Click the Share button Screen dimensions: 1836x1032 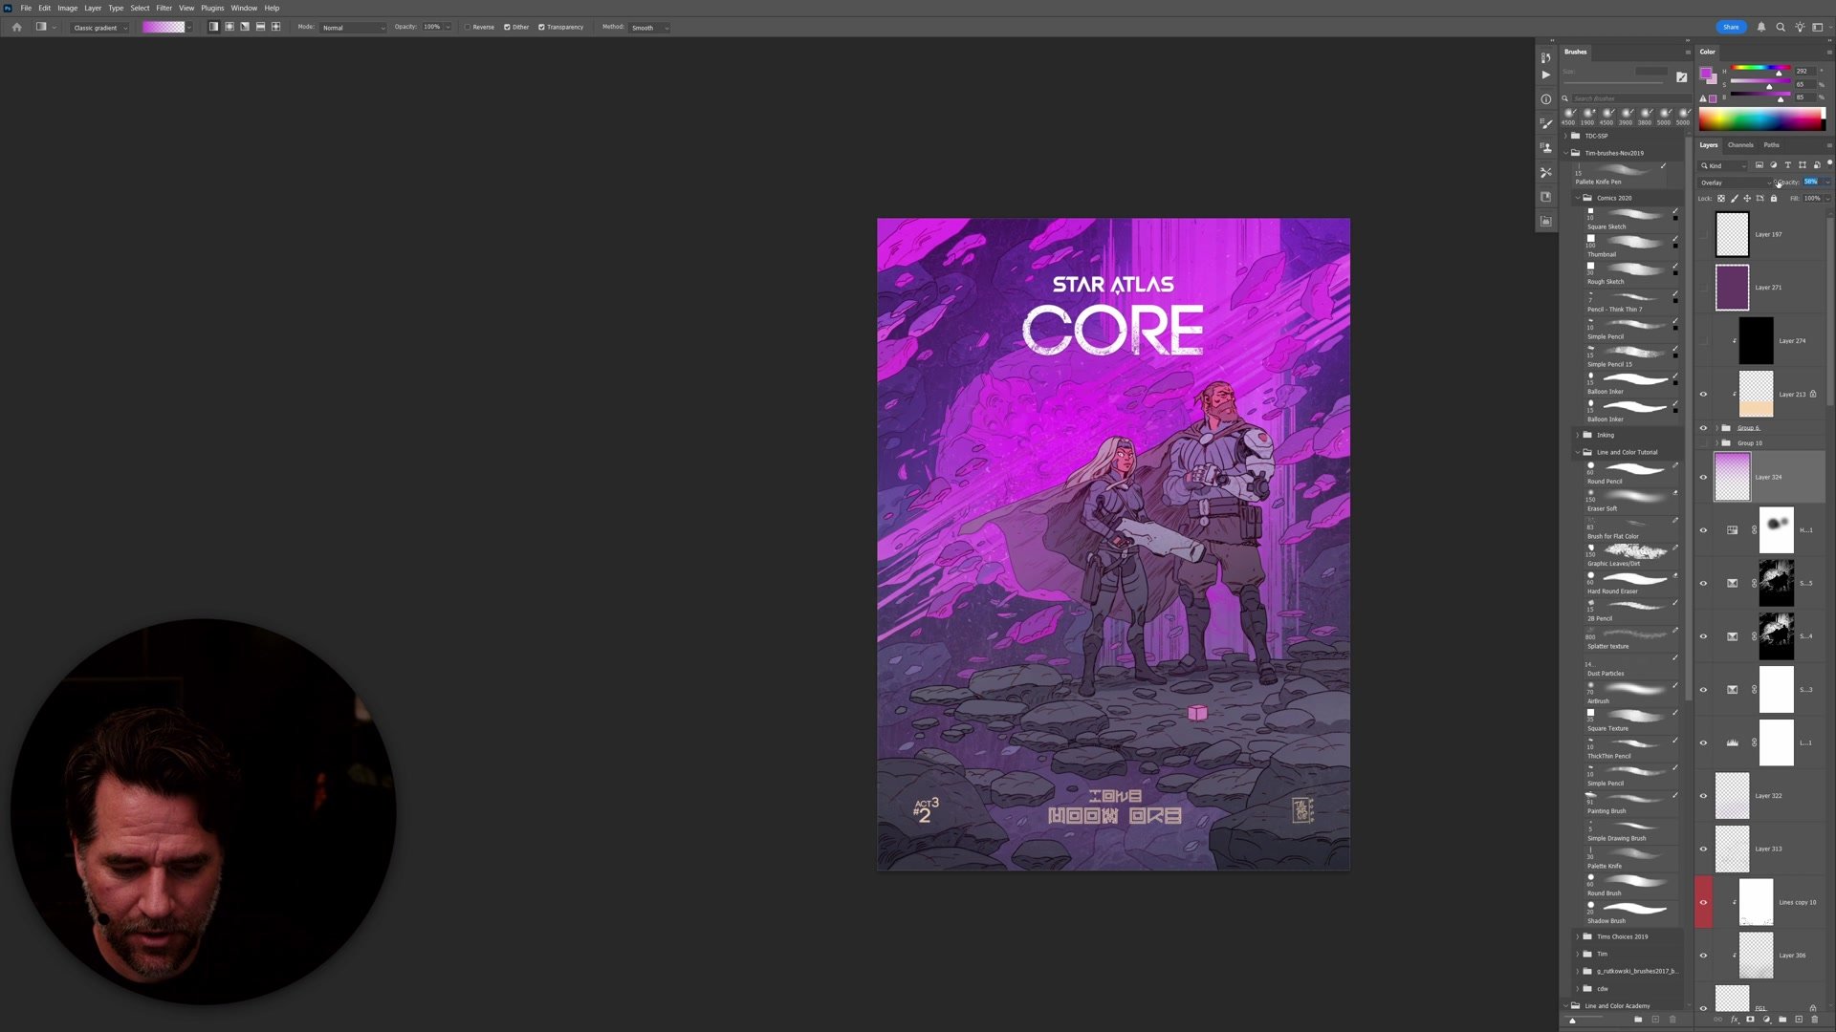[1731, 27]
